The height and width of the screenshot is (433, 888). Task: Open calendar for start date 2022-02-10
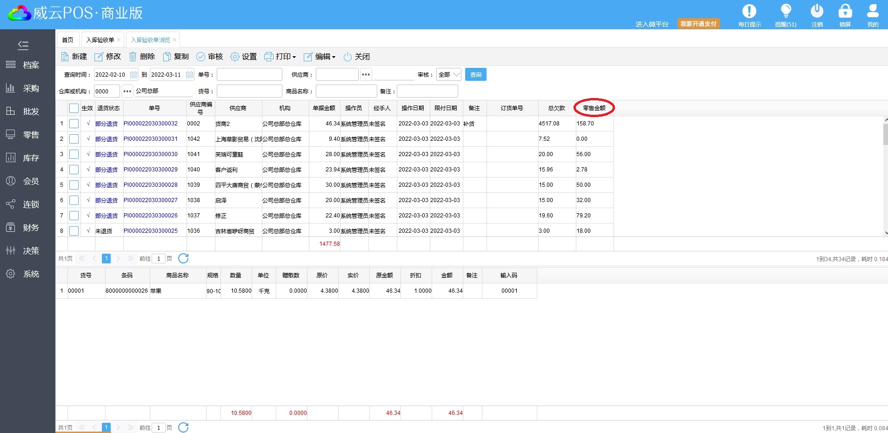point(134,75)
